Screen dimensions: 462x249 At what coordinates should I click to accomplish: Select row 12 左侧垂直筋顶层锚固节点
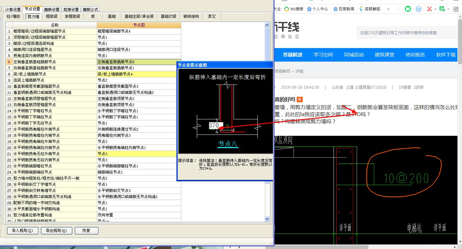coord(55,99)
